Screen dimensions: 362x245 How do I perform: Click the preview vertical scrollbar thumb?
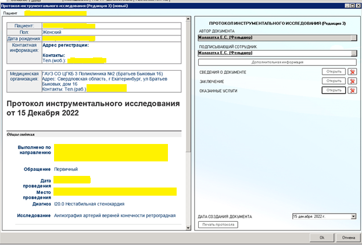pos(188,87)
